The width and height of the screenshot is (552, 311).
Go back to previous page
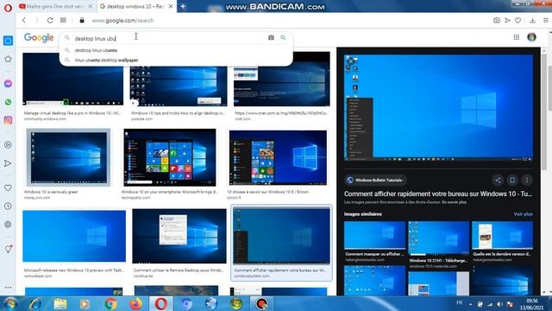[24, 21]
